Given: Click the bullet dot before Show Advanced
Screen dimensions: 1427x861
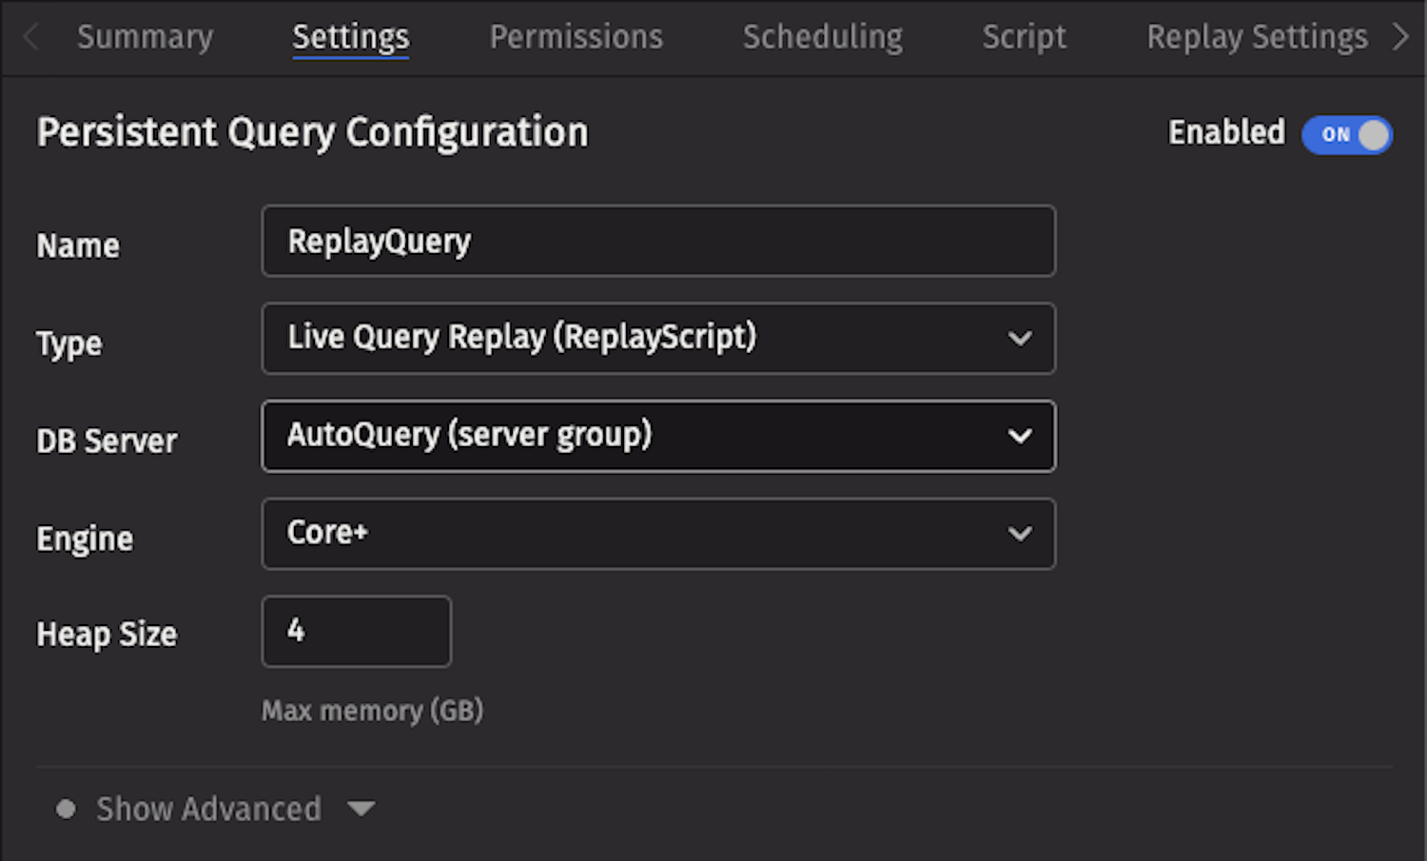Looking at the screenshot, I should pyautogui.click(x=66, y=810).
